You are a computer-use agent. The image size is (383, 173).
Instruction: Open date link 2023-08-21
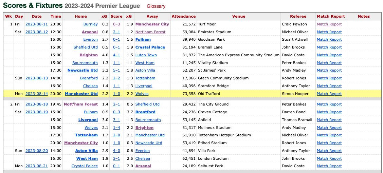point(37,166)
